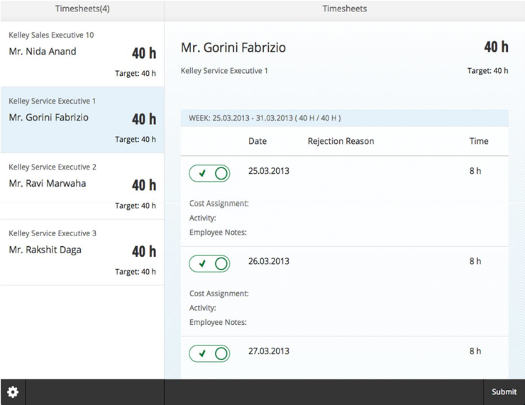
Task: Click the Time column header
Action: 479,141
